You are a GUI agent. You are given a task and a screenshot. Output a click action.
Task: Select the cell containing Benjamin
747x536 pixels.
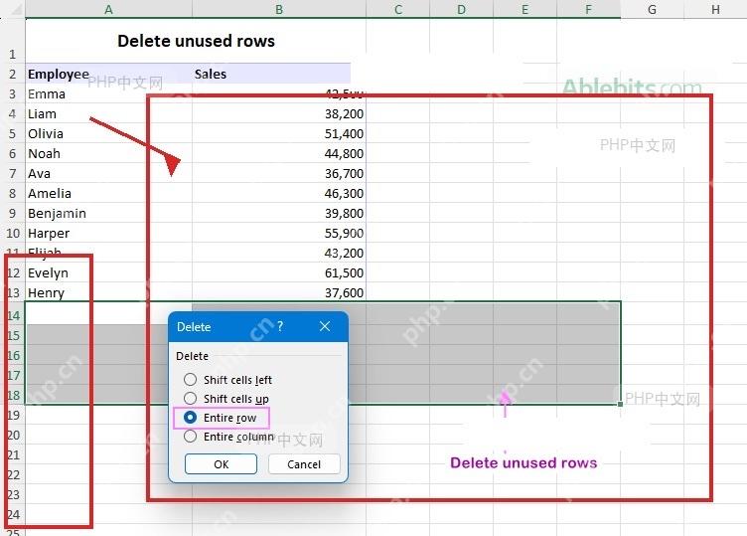tap(108, 213)
